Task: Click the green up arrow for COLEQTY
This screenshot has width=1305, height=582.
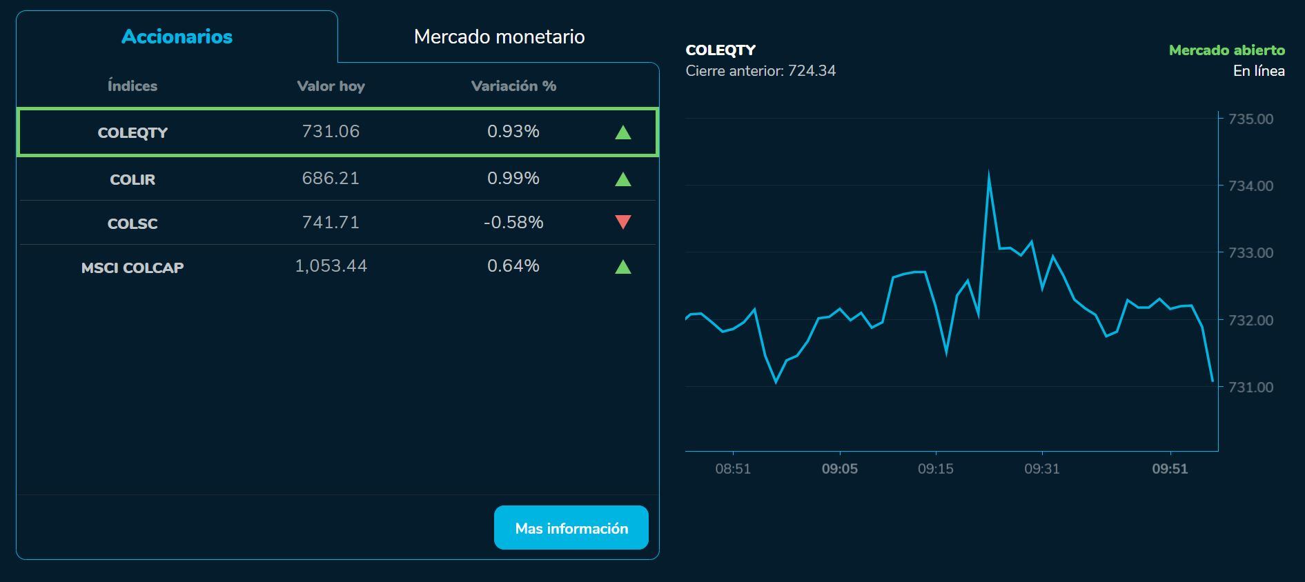Action: [622, 132]
